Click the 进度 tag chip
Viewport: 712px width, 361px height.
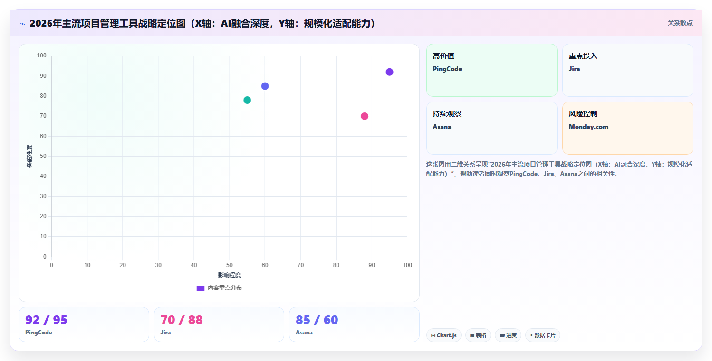(x=508, y=335)
